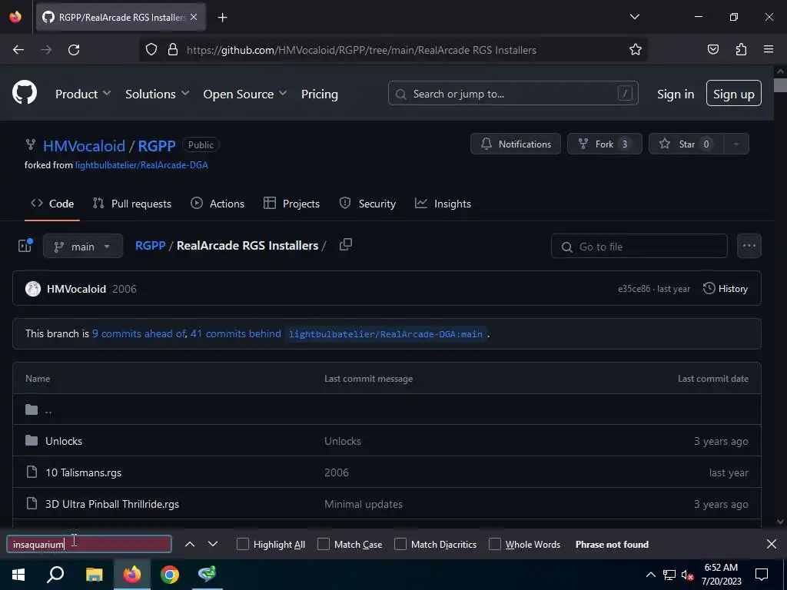
Task: Open the 41 commits behind link
Action: pyautogui.click(x=235, y=333)
